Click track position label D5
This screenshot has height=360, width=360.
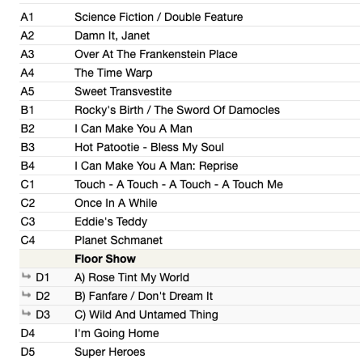(x=28, y=352)
